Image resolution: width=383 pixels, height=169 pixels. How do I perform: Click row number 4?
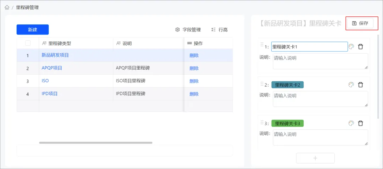click(28, 94)
